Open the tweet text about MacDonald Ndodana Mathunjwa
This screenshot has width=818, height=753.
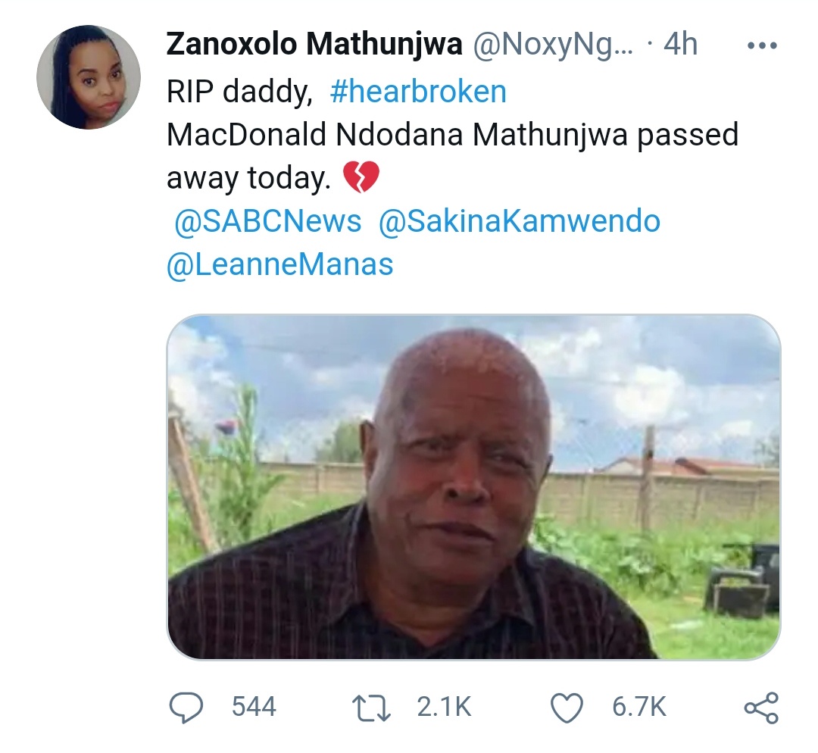click(x=451, y=136)
